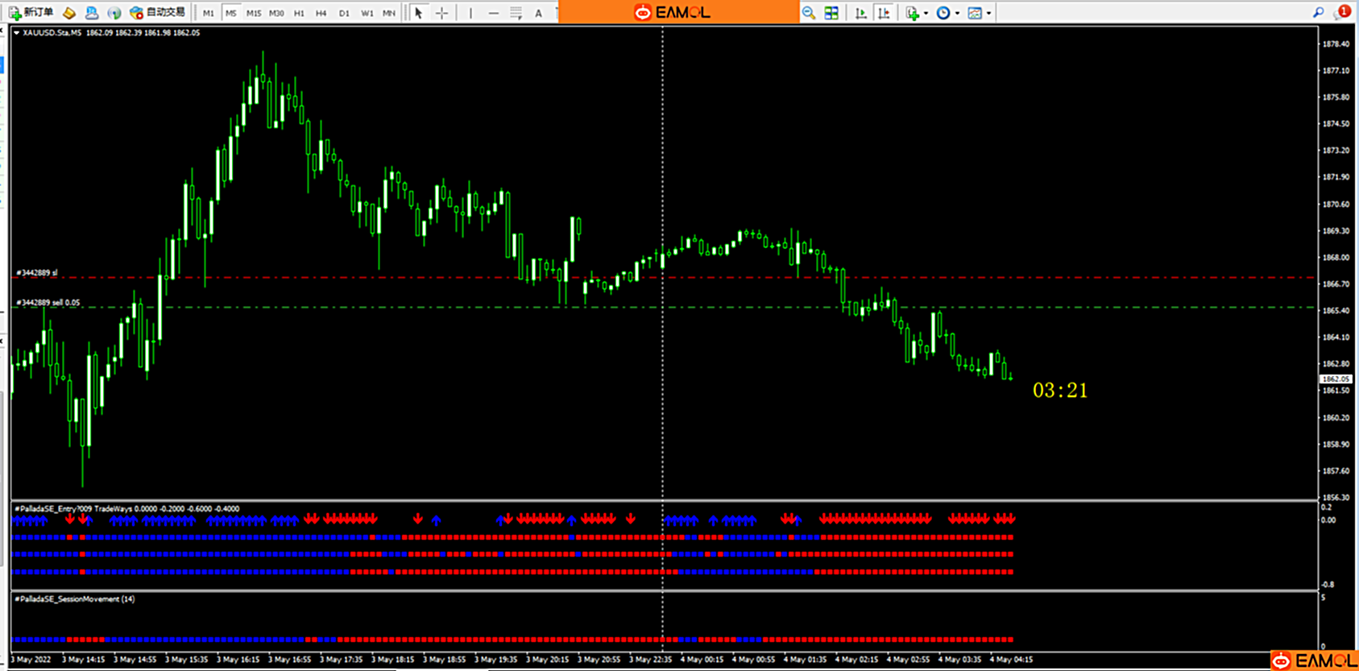Image resolution: width=1359 pixels, height=671 pixels.
Task: Expand the periods dropdown arrow
Action: tap(957, 13)
